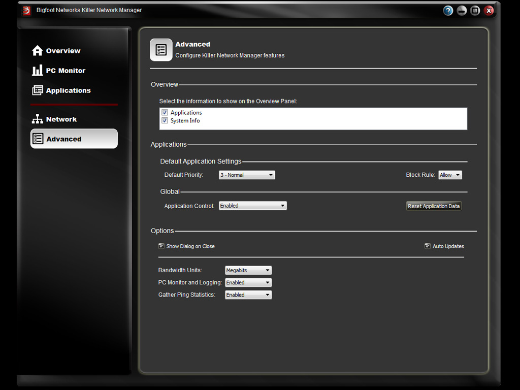Toggle Show Dialog on Close checkbox
This screenshot has width=520, height=390.
[161, 246]
